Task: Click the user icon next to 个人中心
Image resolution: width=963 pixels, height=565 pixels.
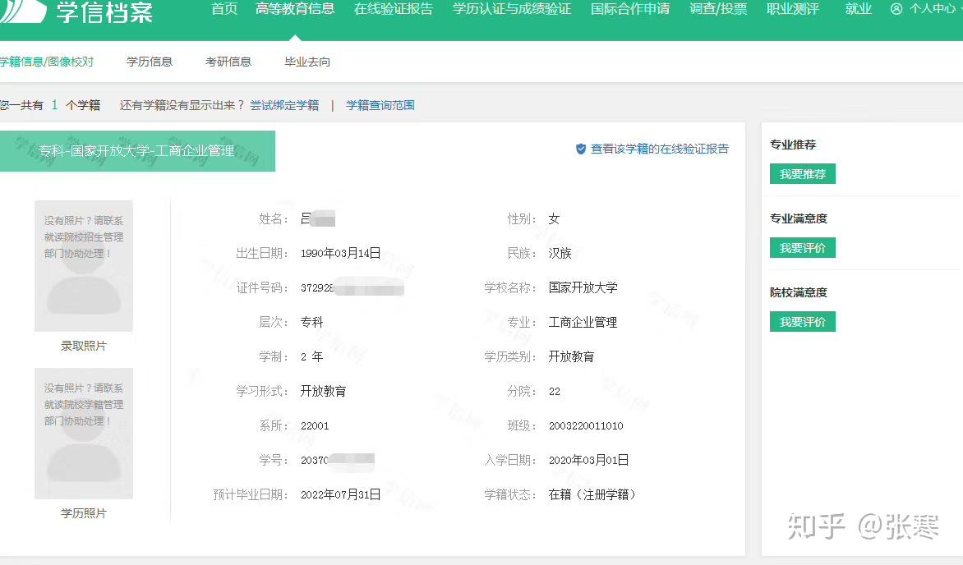Action: click(x=896, y=8)
